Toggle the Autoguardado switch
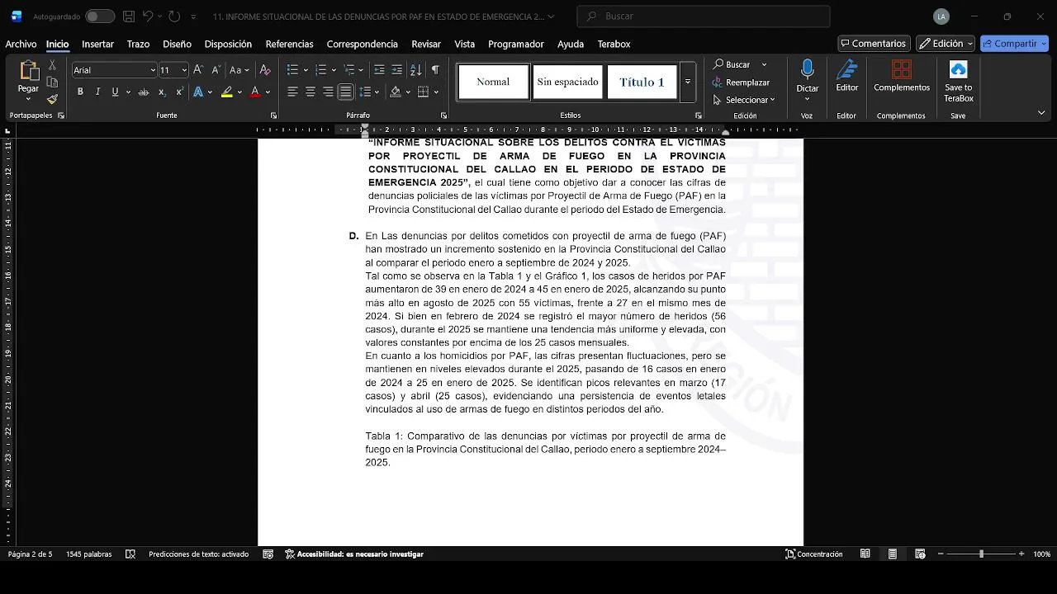This screenshot has width=1057, height=594. pyautogui.click(x=100, y=16)
